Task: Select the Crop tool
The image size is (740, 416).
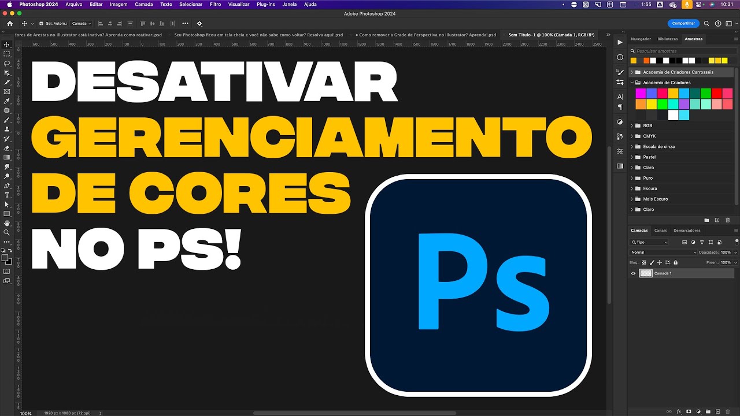Action: click(x=7, y=82)
